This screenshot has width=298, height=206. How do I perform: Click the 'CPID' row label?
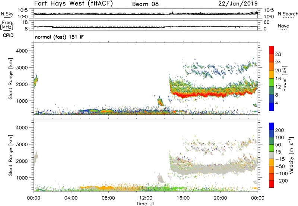[8, 35]
